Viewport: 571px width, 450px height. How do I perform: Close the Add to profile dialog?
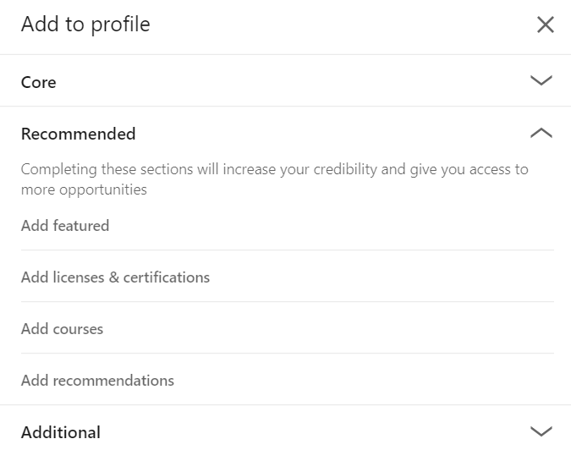click(546, 25)
